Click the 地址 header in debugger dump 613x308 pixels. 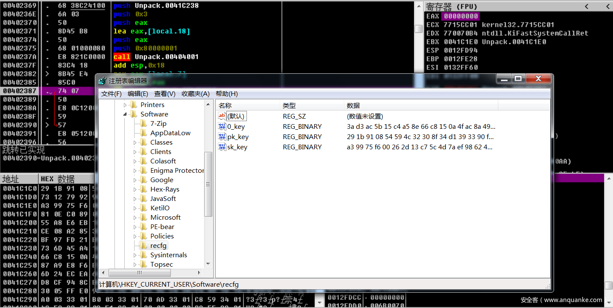pyautogui.click(x=19, y=179)
